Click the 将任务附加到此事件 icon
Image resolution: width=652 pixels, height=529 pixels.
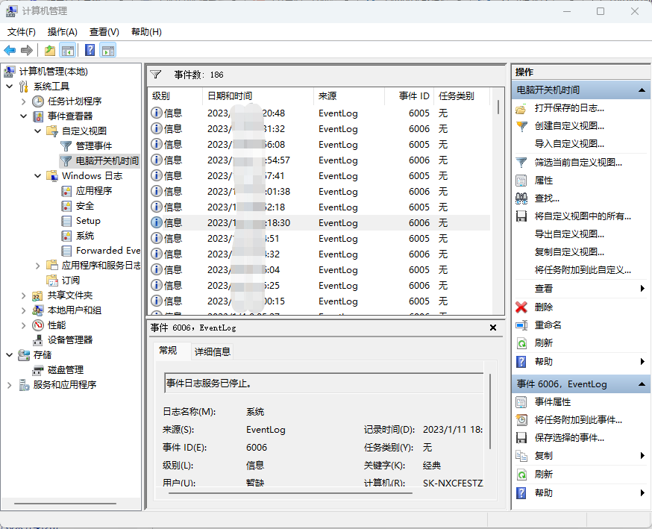(x=521, y=420)
